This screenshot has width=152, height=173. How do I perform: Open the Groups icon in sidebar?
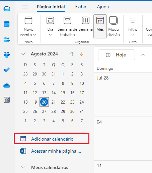click(7, 55)
